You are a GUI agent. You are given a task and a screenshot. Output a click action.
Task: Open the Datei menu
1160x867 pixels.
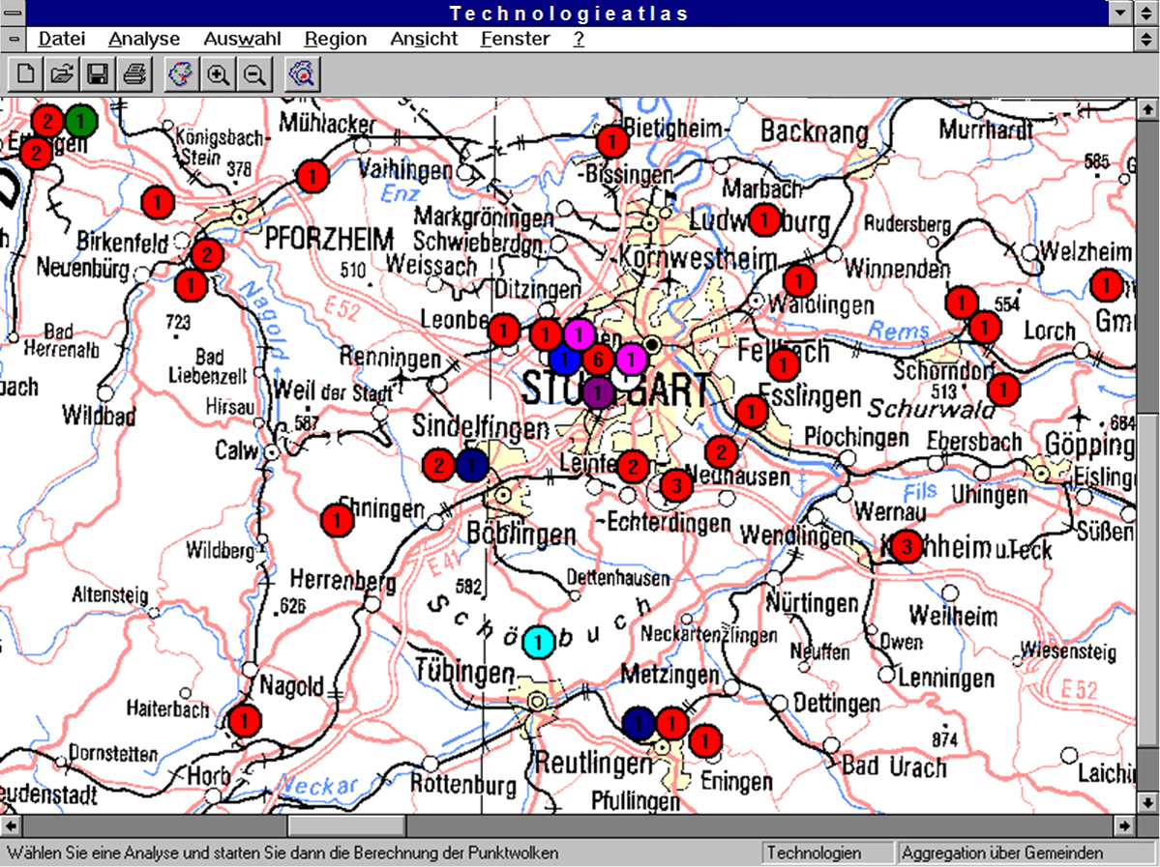pos(62,40)
